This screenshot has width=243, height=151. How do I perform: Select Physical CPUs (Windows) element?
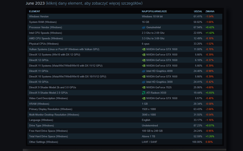[x=125, y=44]
